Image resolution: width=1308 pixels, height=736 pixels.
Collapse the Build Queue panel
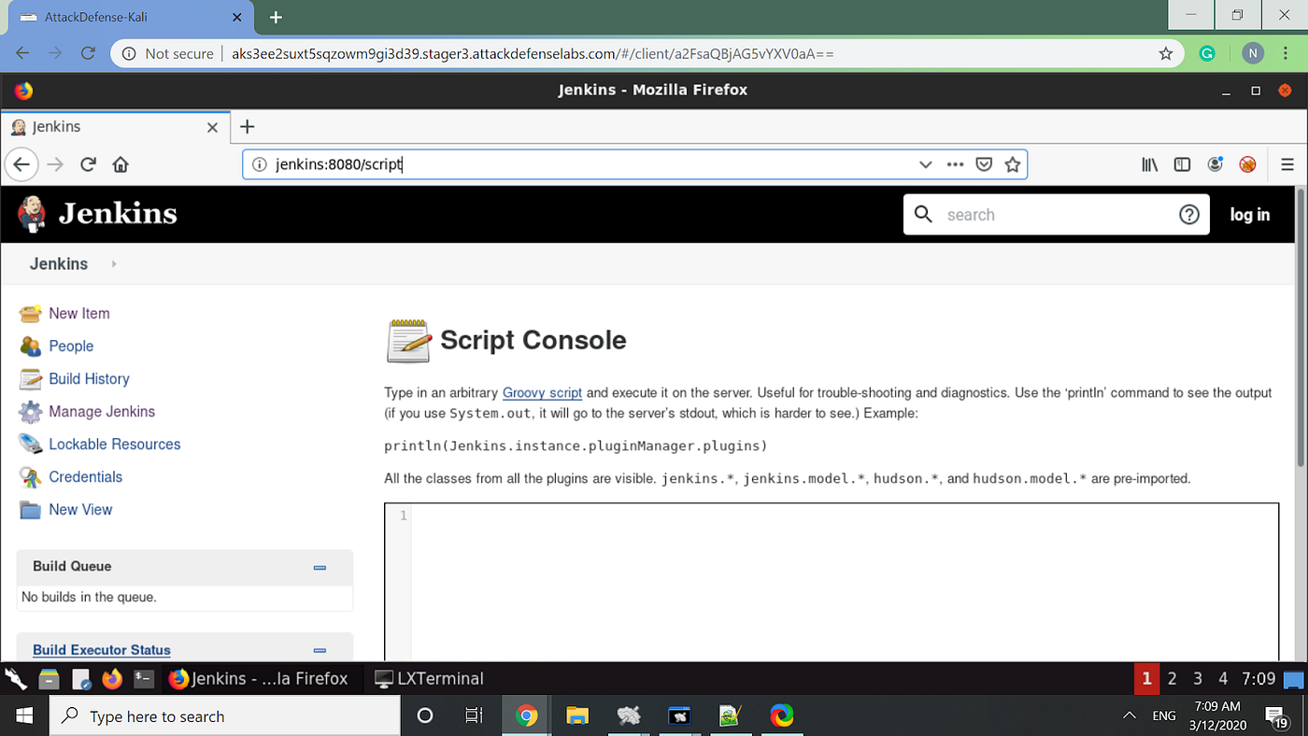[320, 567]
